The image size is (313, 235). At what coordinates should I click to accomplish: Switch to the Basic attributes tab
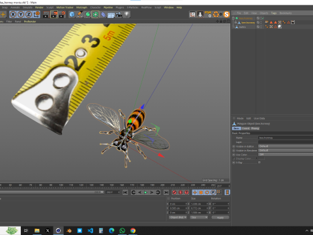(x=237, y=129)
